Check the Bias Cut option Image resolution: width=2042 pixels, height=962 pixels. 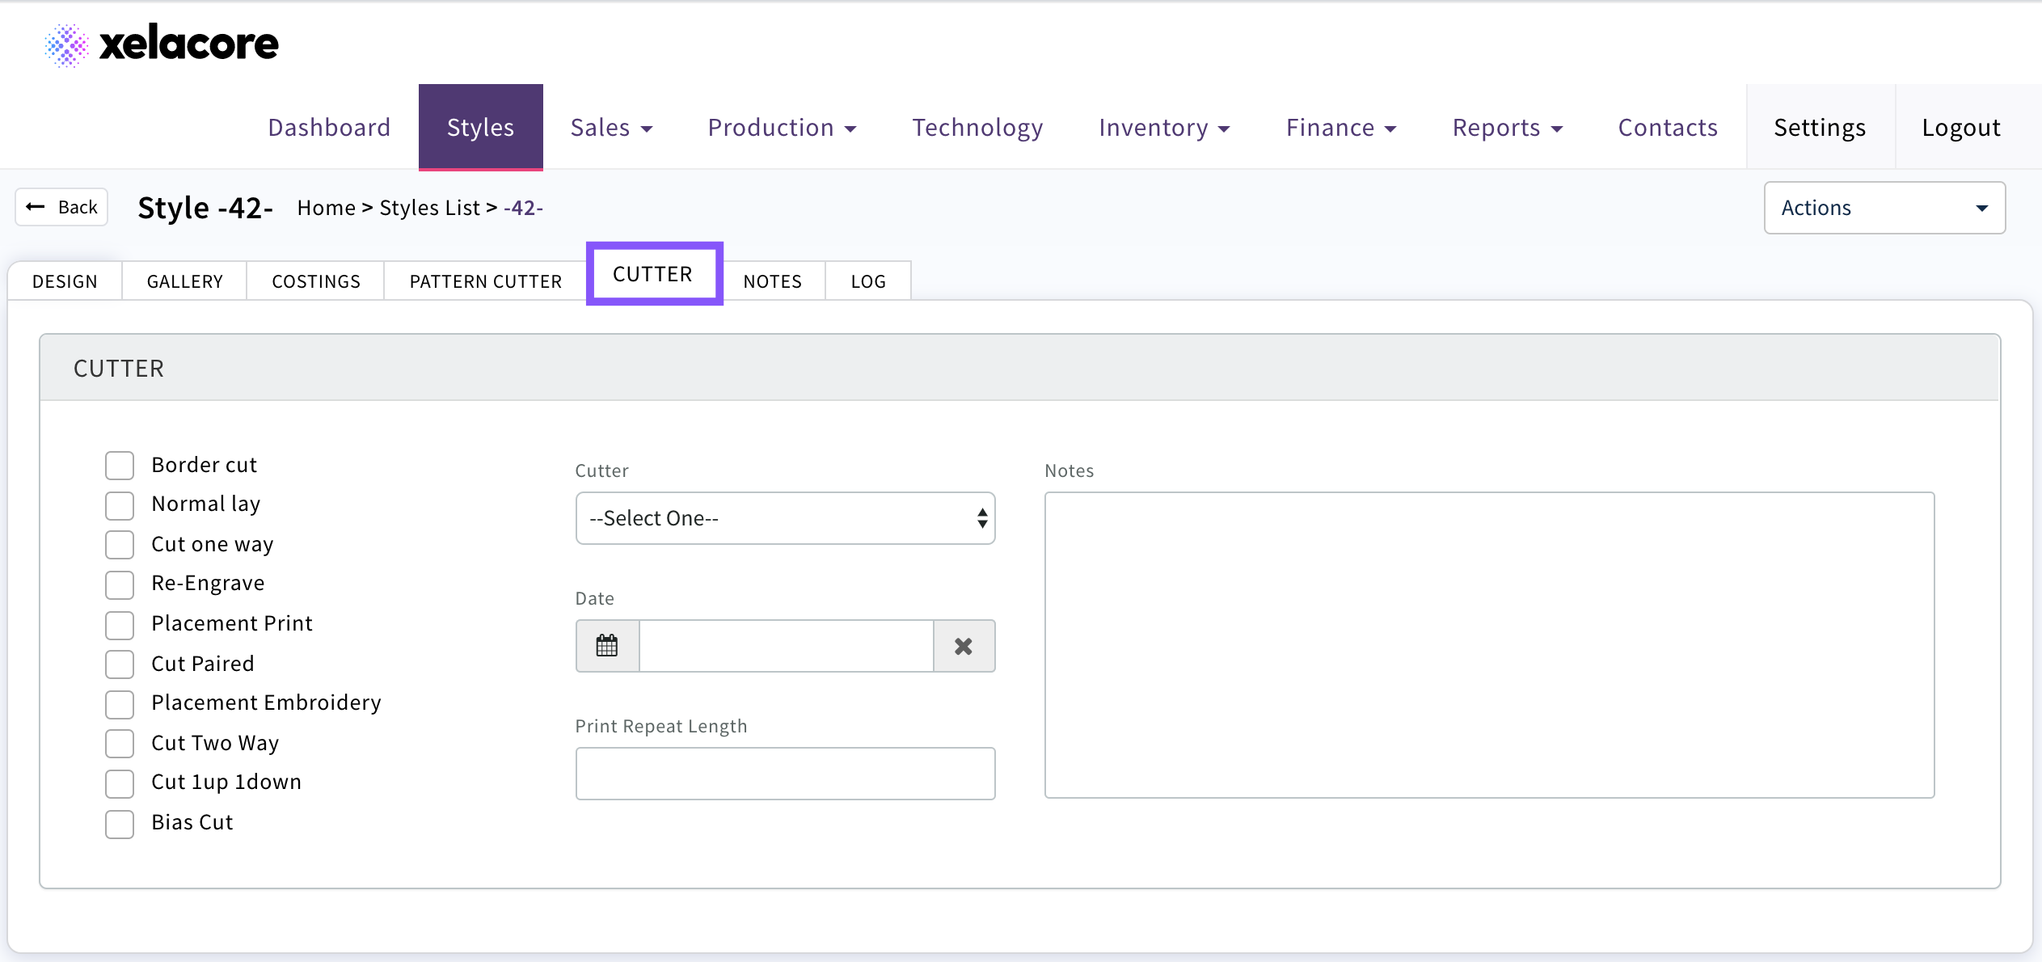pyautogui.click(x=120, y=823)
